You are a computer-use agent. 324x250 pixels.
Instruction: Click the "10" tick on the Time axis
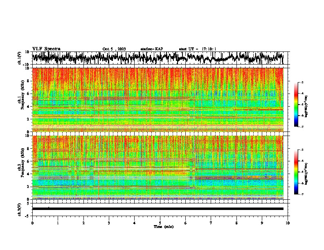288,223
